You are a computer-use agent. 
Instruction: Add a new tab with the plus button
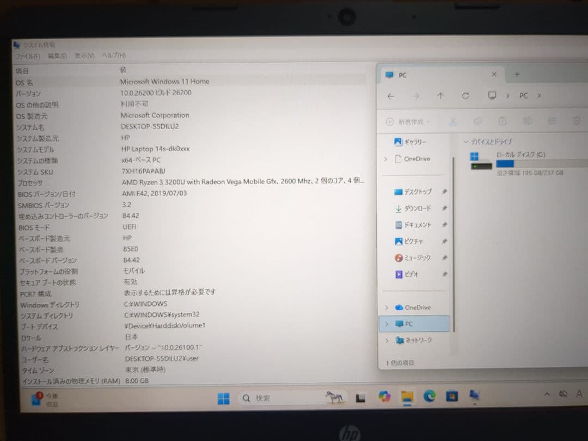coord(516,74)
